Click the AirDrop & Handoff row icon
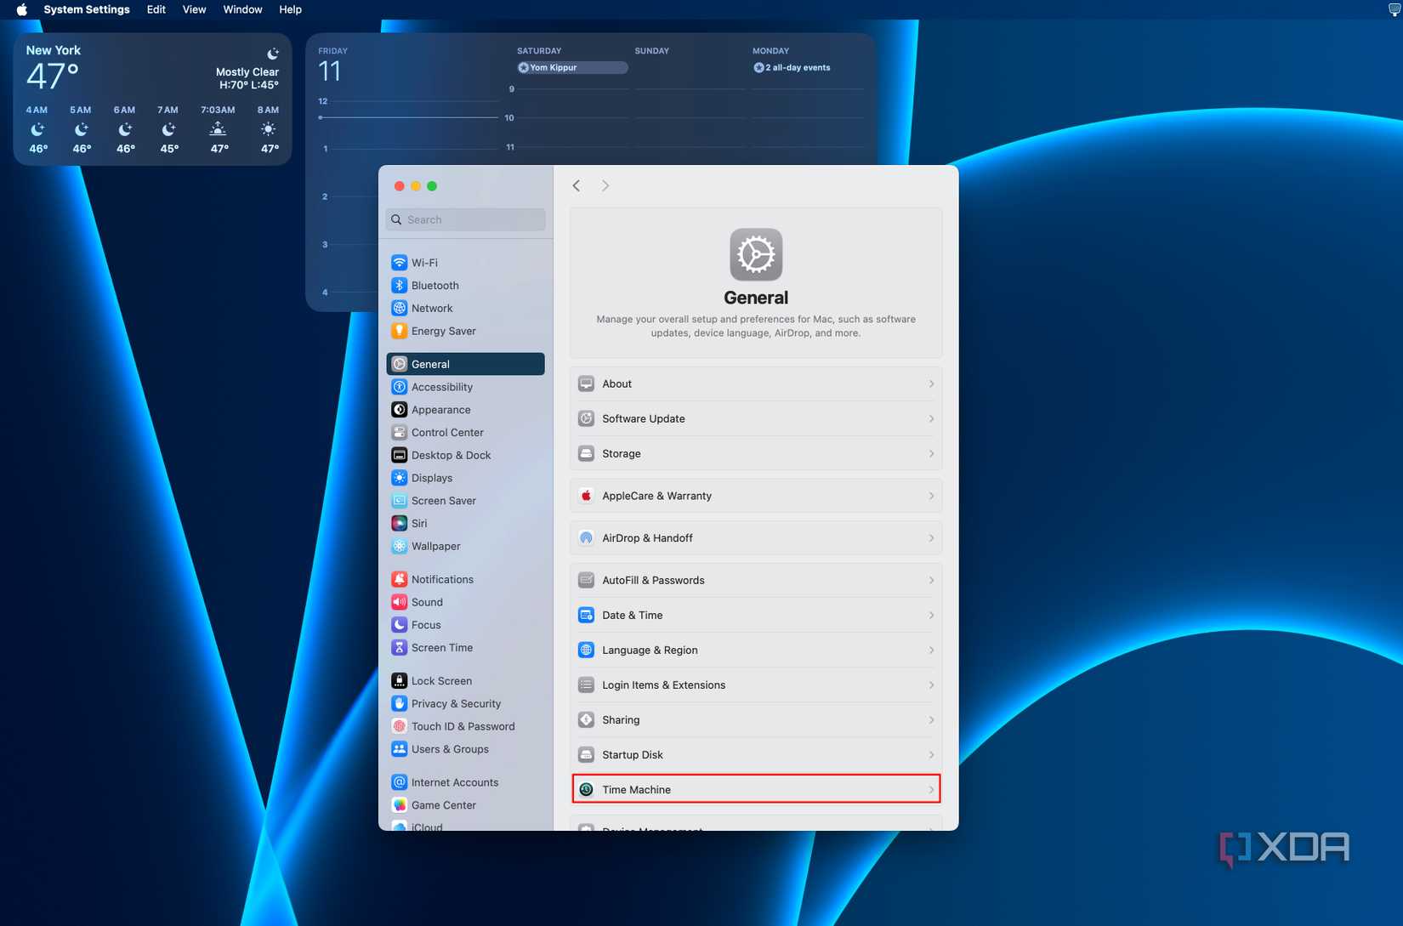This screenshot has height=926, width=1403. point(586,538)
